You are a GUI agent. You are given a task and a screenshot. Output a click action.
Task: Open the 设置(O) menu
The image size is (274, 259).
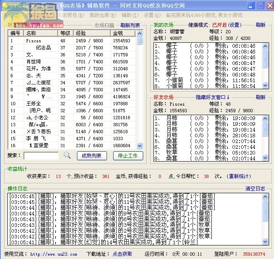pyautogui.click(x=152, y=15)
